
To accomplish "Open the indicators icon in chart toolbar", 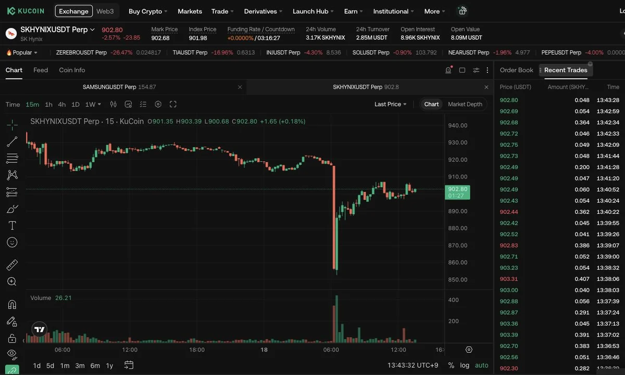I will pos(129,104).
